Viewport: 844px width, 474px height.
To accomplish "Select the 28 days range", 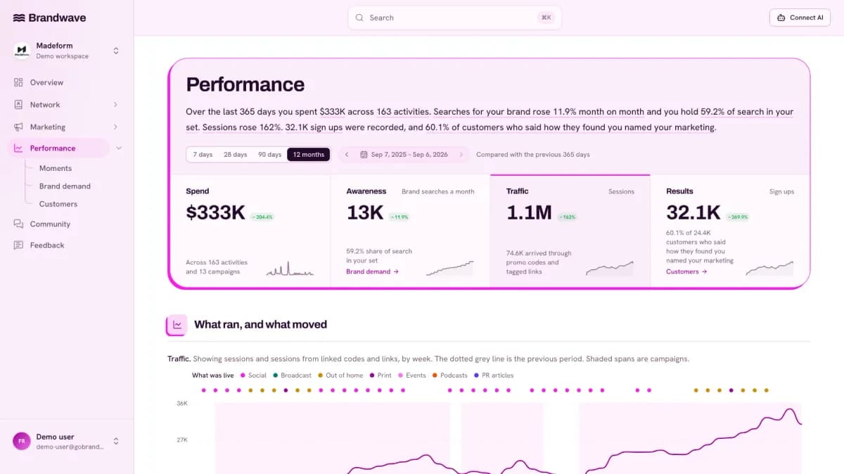I will (x=235, y=155).
